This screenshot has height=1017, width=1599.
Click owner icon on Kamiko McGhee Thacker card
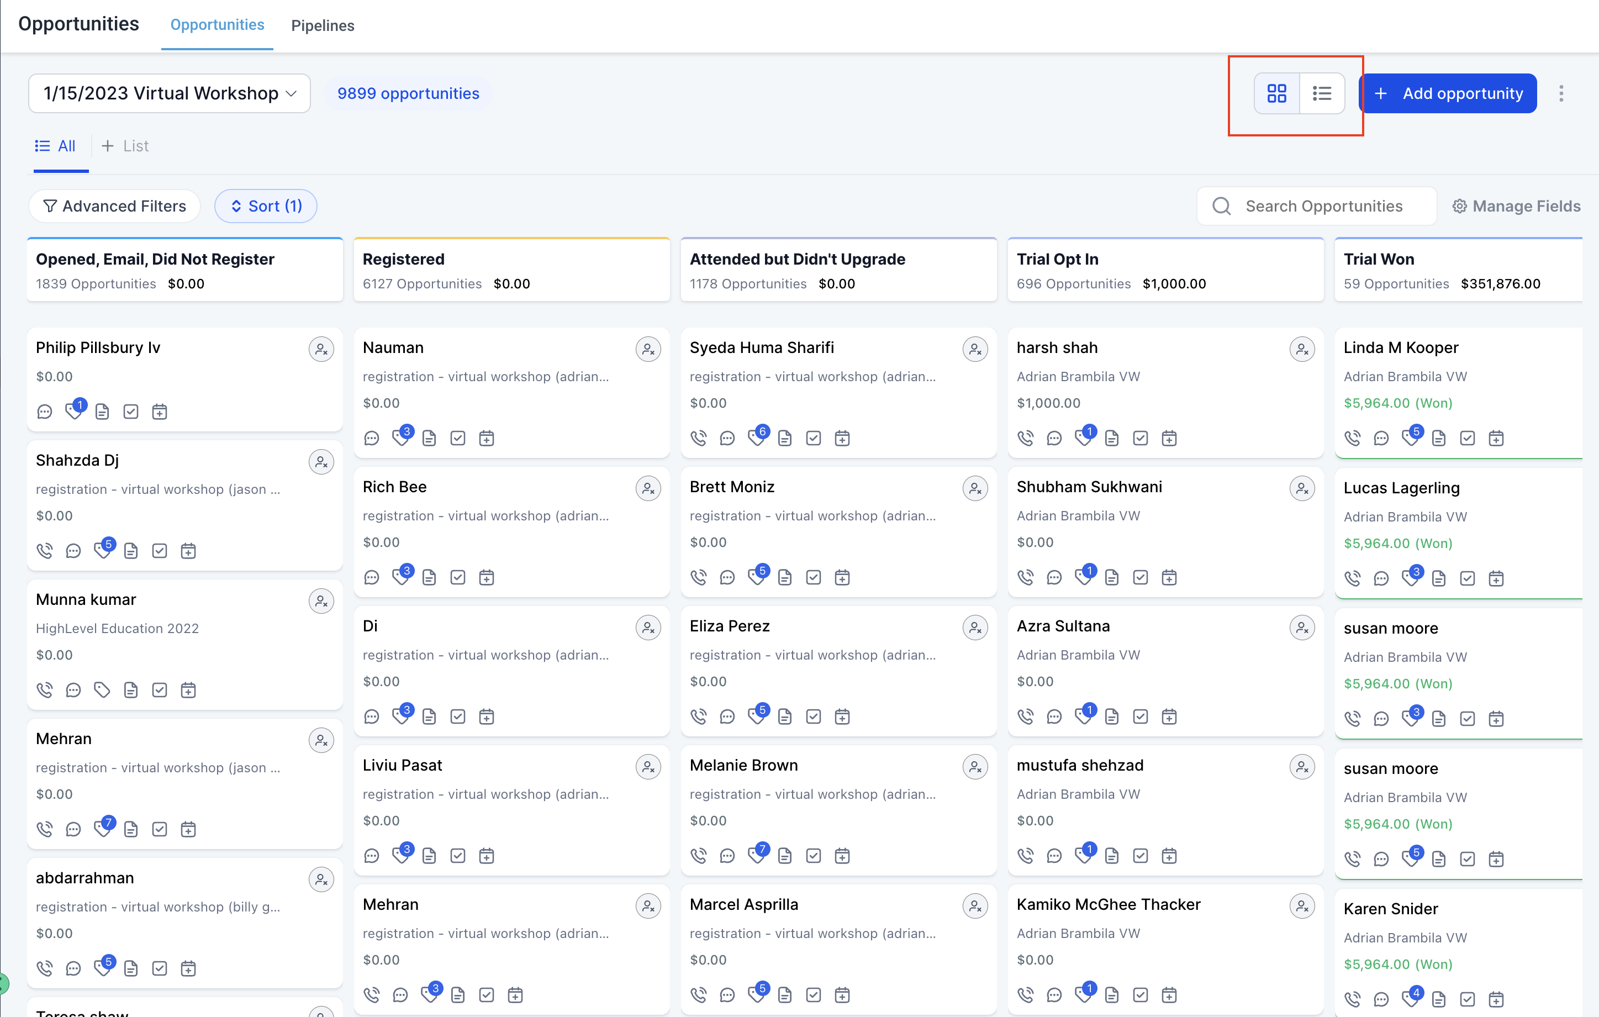pyautogui.click(x=1302, y=906)
